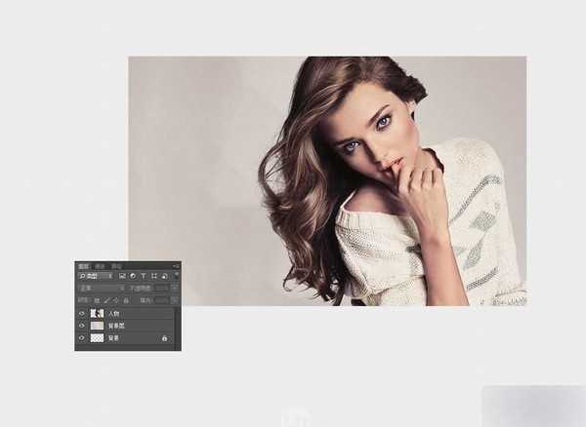Click the lock image pixels brush icon
586x427 pixels.
coord(106,300)
